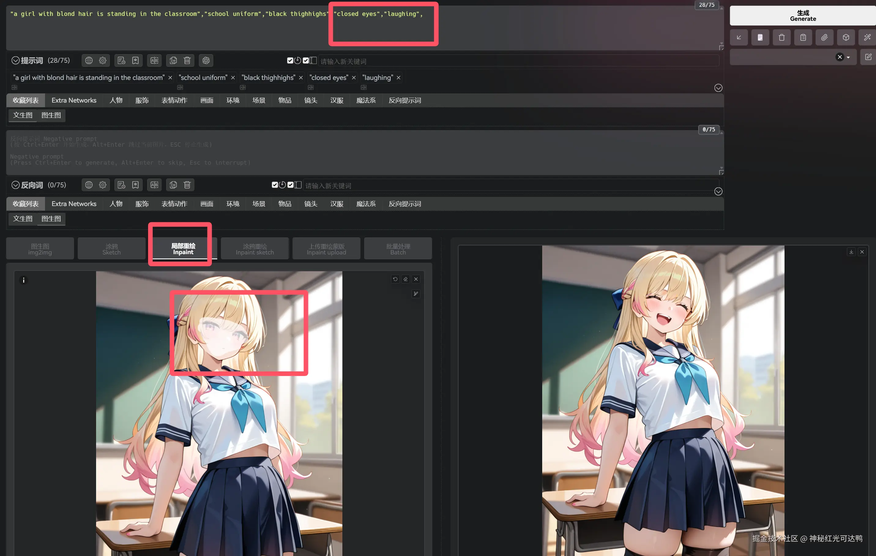Undo the inpaint mask stroke
The width and height of the screenshot is (876, 556).
[x=395, y=279]
